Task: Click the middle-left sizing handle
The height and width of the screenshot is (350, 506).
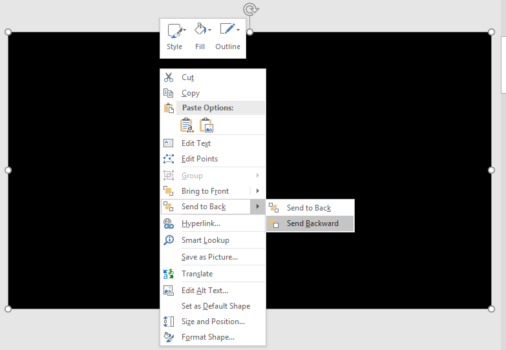Action: coord(8,170)
